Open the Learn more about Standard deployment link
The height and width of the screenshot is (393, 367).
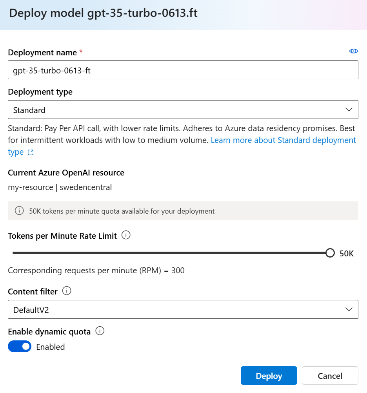coord(283,140)
